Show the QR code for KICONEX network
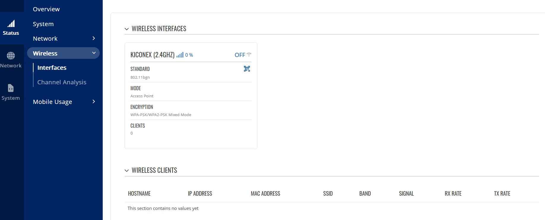Viewport: 545px width, 220px height. [247, 69]
